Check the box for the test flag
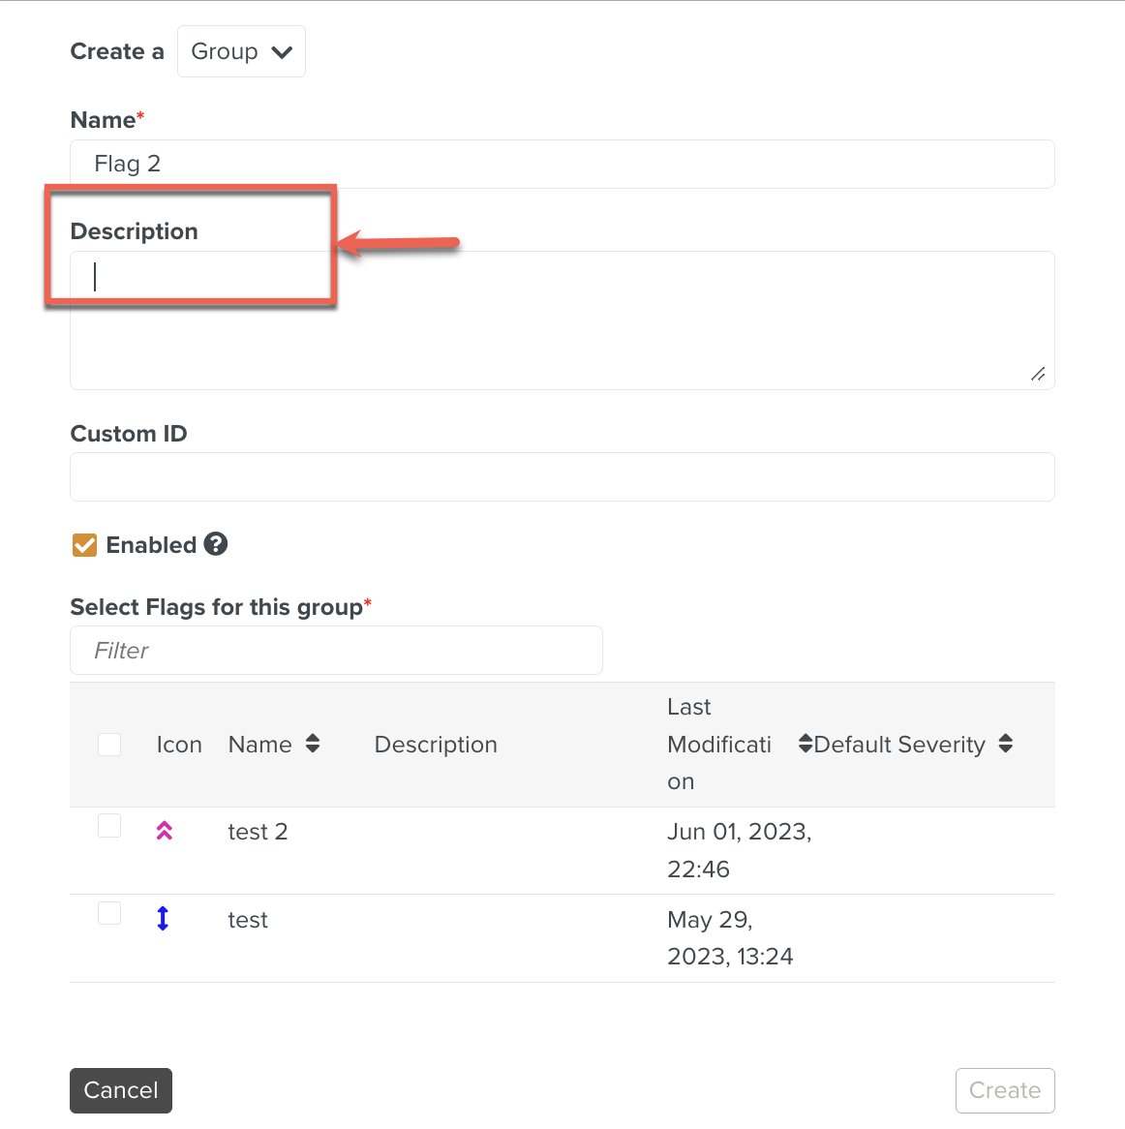This screenshot has height=1129, width=1125. 109,913
